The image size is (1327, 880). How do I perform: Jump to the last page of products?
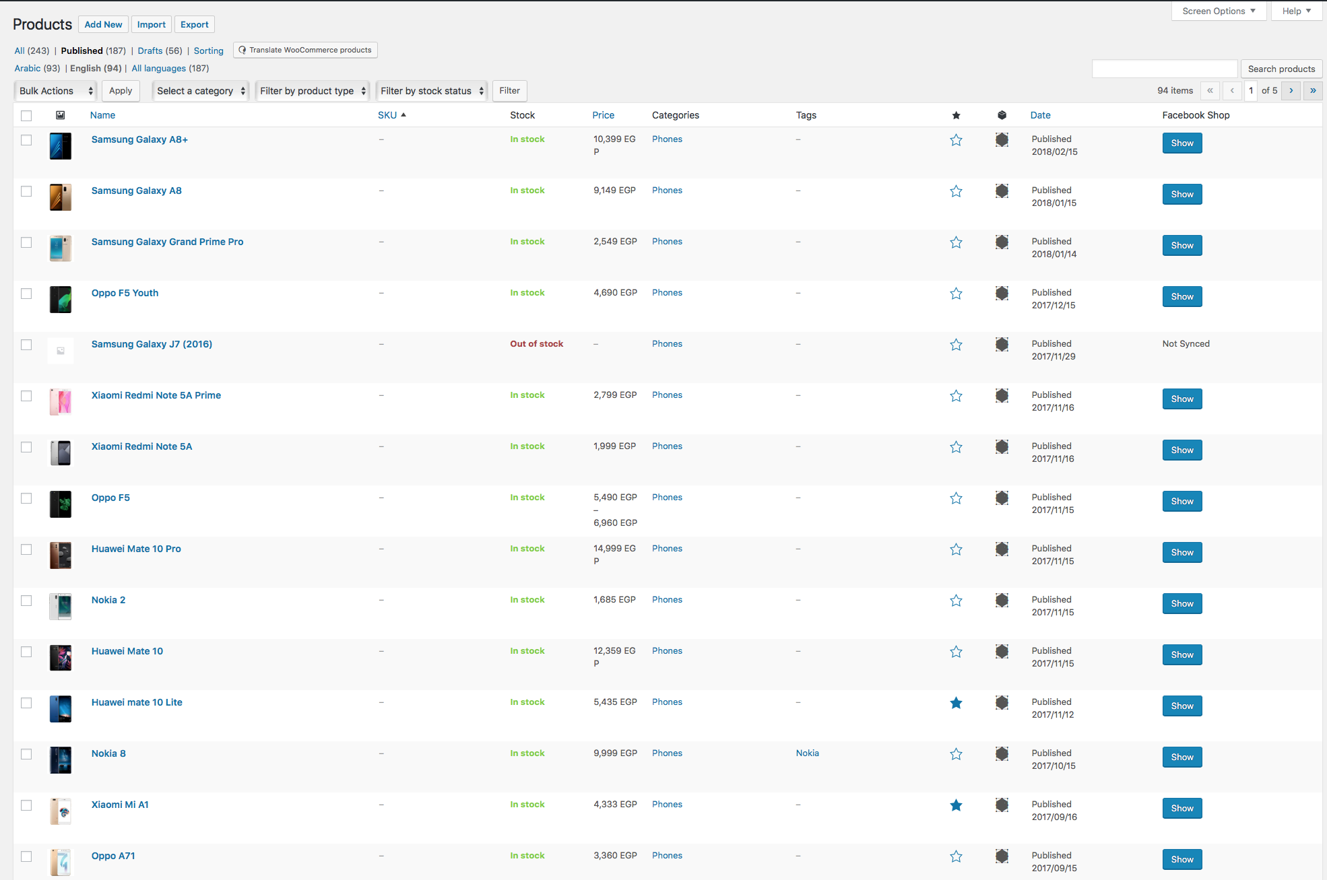click(1313, 91)
